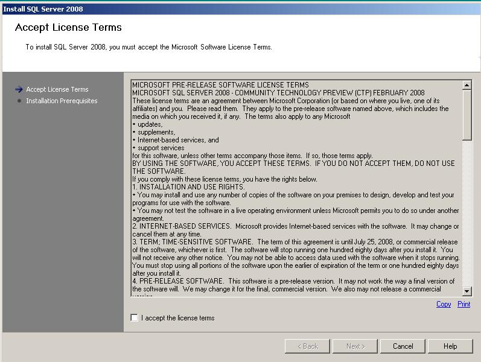Click the bullet line reading updates,
This screenshot has width=481, height=362.
147,124
